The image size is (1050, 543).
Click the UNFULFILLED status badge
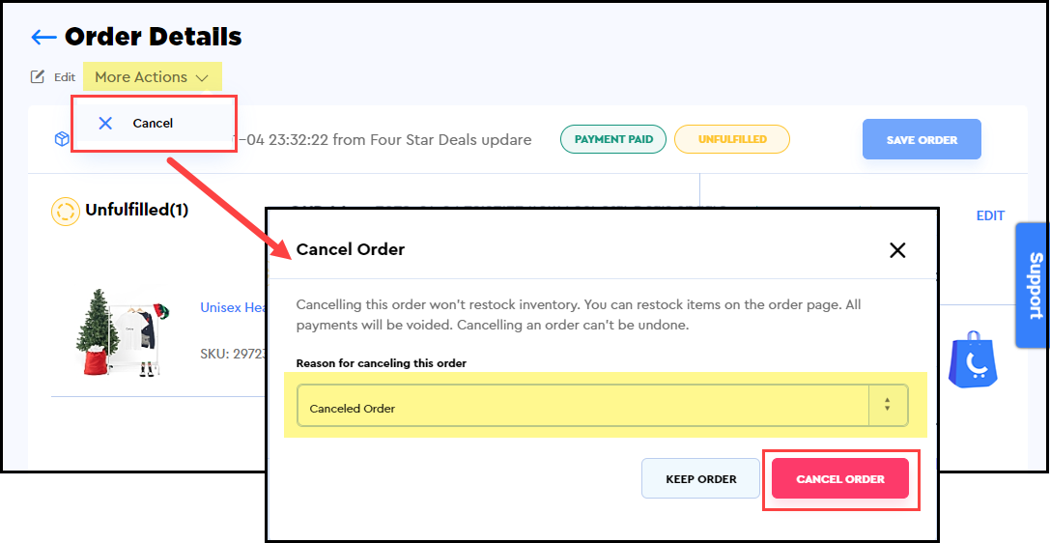click(731, 139)
